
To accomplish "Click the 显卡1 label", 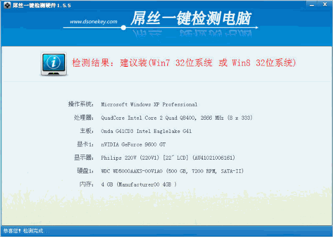I will 85,144.
